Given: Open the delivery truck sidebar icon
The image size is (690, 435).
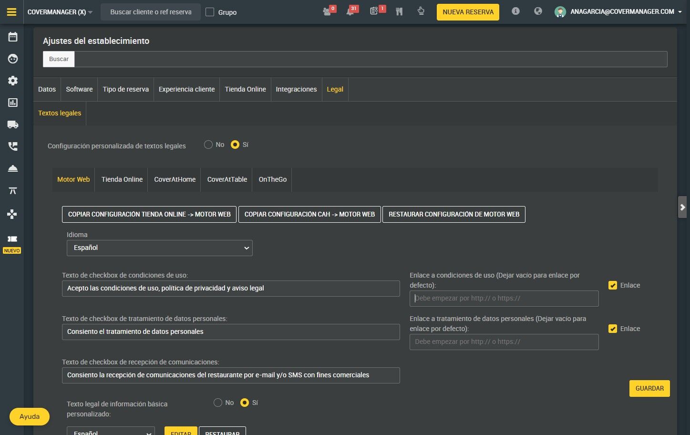Looking at the screenshot, I should [x=13, y=124].
